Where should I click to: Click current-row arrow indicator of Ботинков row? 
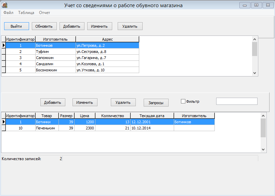point(3,45)
